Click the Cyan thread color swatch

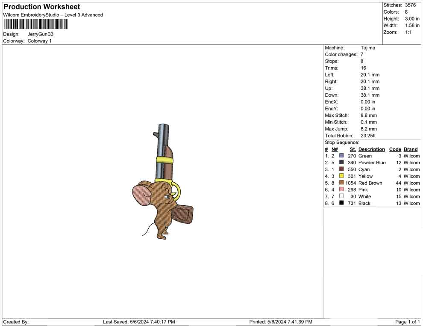(x=341, y=169)
